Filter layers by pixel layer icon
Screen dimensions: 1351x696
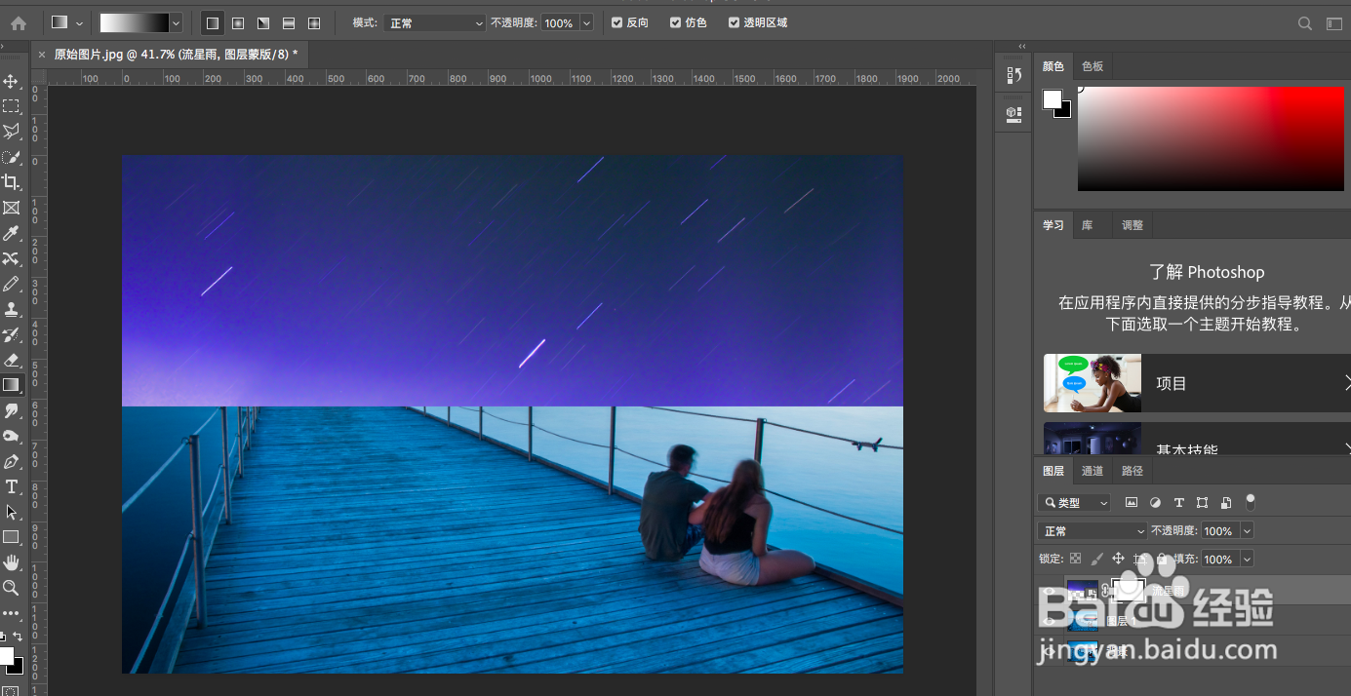pos(1132,503)
